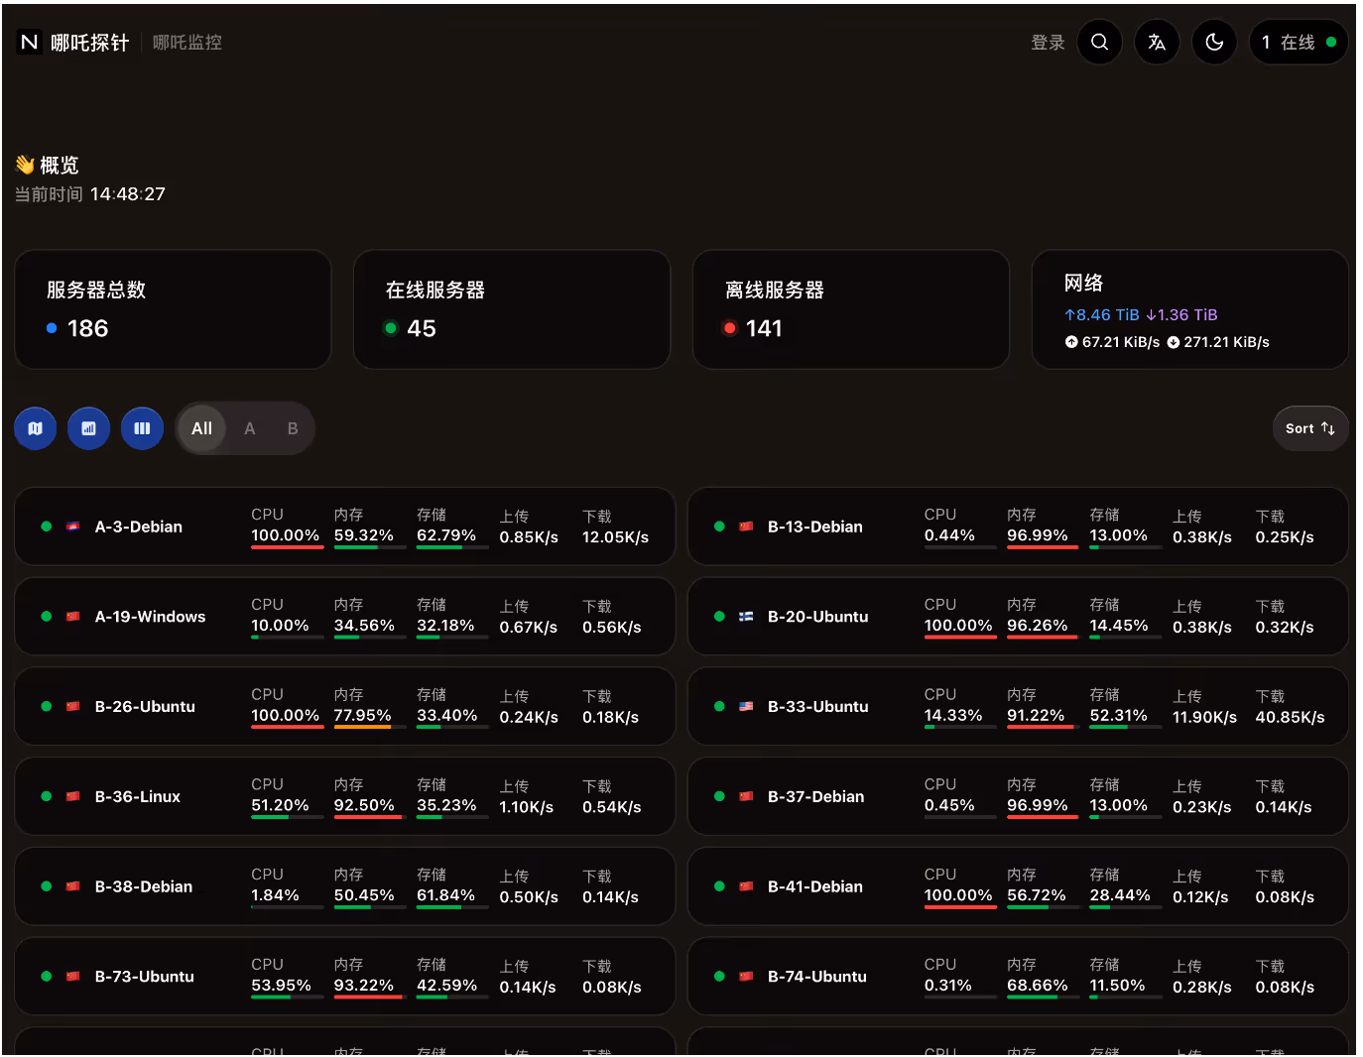1363x1057 pixels.
Task: Click the flag icon on B-41-Debian
Action: click(746, 886)
